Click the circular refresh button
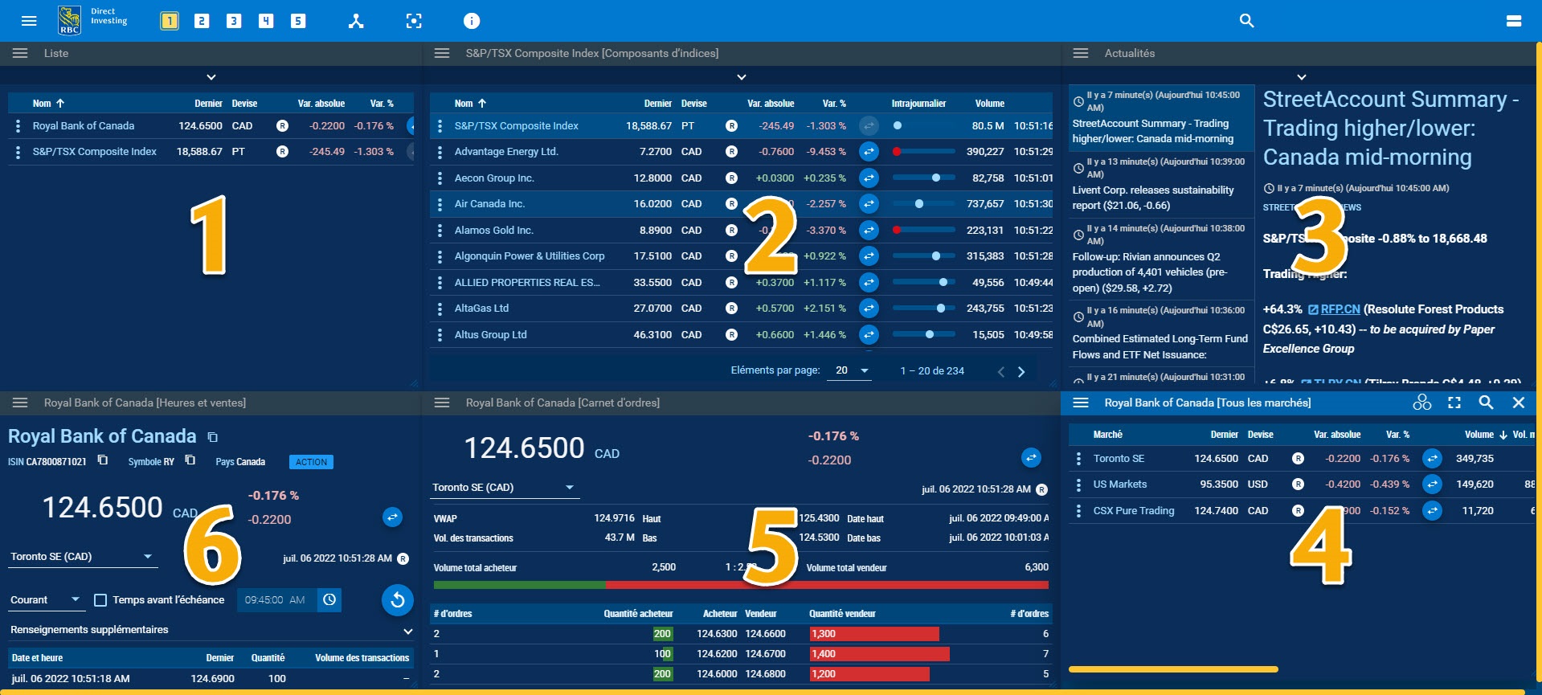The width and height of the screenshot is (1542, 695). tap(398, 600)
